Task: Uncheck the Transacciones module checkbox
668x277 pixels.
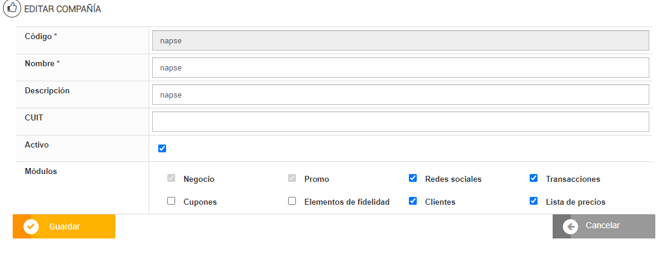Action: pos(533,178)
